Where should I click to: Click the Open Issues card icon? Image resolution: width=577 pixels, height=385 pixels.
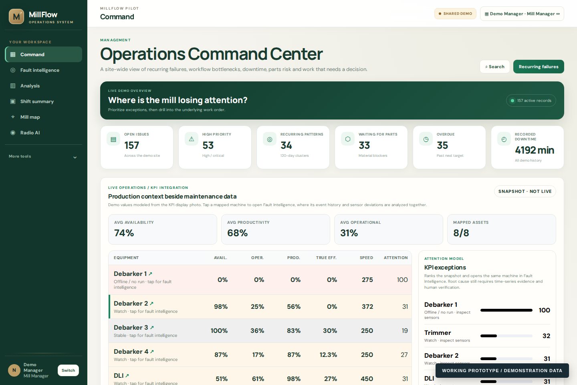[113, 139]
